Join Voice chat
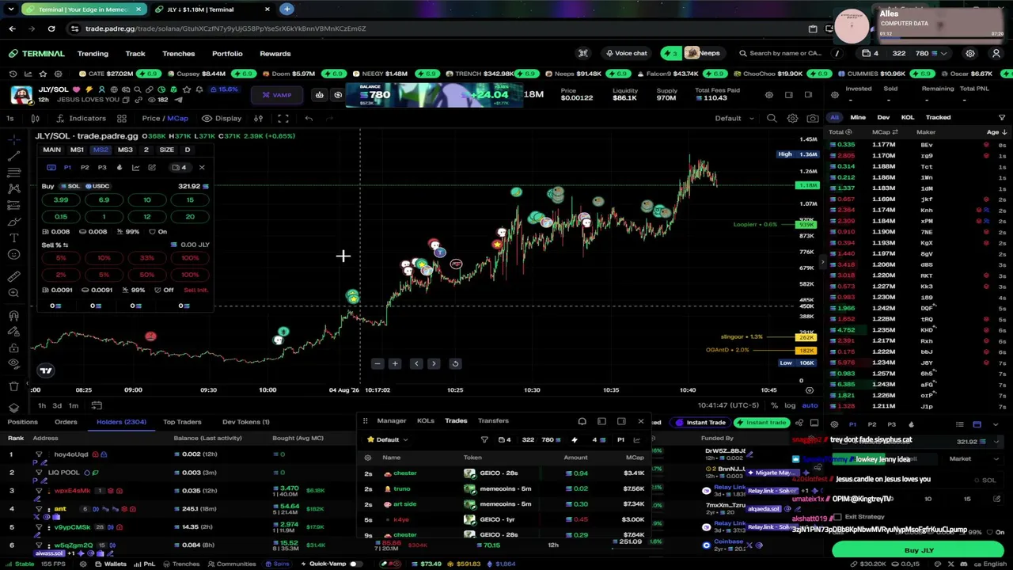This screenshot has width=1013, height=570. (x=626, y=54)
